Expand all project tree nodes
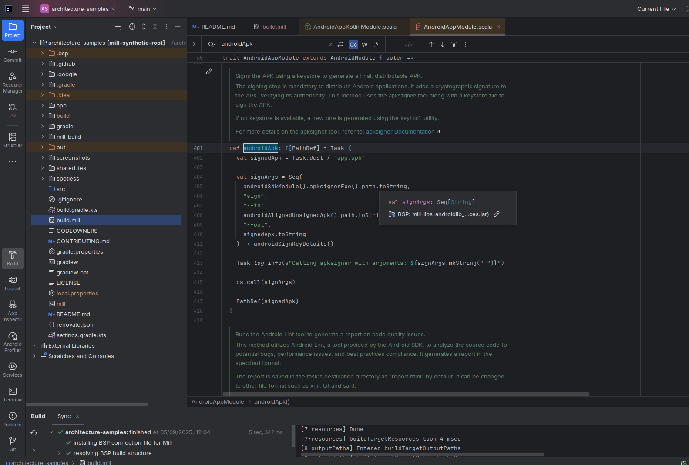Screen dimensions: 689x465 click(144, 27)
